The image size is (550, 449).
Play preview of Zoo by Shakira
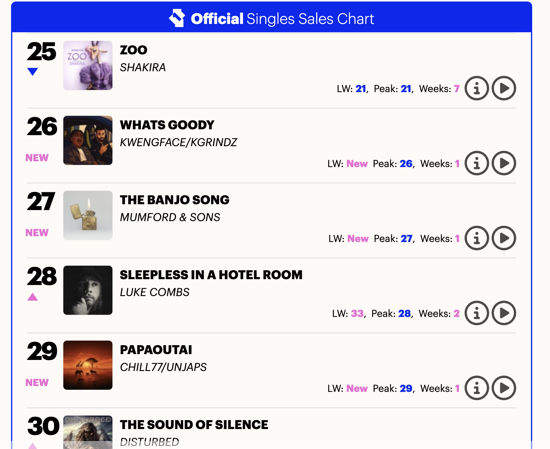point(504,88)
